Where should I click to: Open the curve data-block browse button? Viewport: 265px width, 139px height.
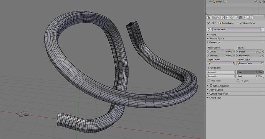(210, 29)
